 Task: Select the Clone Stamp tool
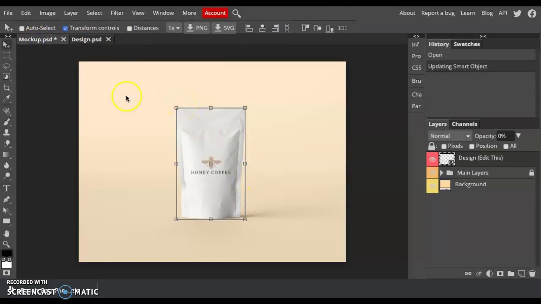pyautogui.click(x=6, y=133)
